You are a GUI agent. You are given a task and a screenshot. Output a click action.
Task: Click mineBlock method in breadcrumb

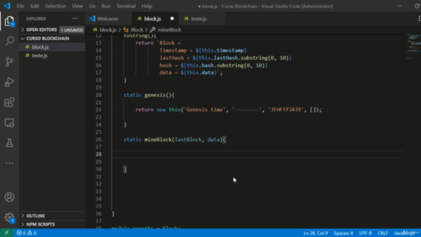pyautogui.click(x=170, y=30)
